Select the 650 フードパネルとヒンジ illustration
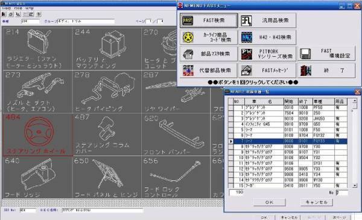Image resolution: width=362 pixels, height=220 pixels. click(x=107, y=177)
